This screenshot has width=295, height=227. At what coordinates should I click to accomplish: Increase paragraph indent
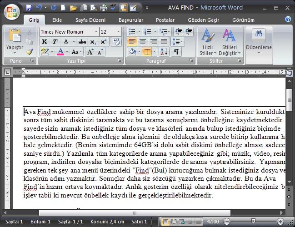coord(189,32)
